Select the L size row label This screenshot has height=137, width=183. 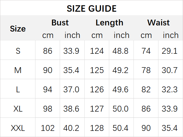click(x=18, y=89)
